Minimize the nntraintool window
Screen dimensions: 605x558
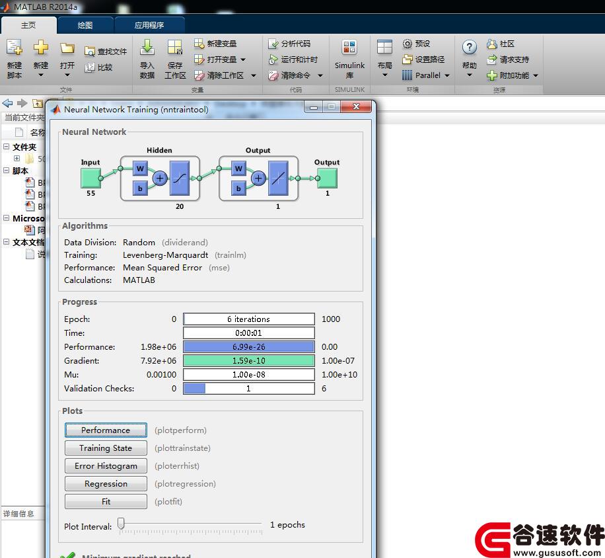(x=313, y=107)
